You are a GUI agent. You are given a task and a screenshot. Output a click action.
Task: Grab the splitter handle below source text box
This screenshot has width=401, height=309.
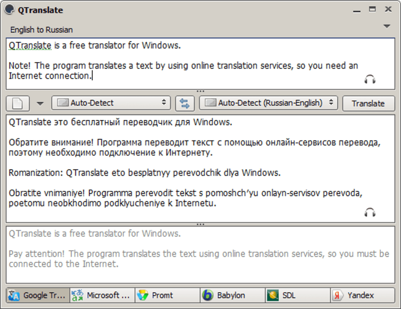(x=200, y=91)
